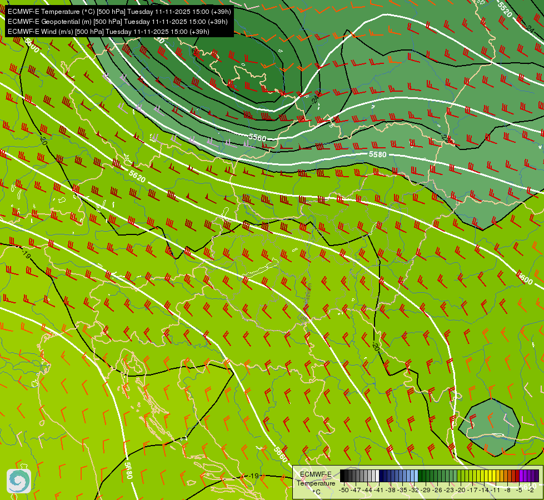Click the -23 legend tick value
Viewport: 544px width, 500px height.
click(x=449, y=490)
